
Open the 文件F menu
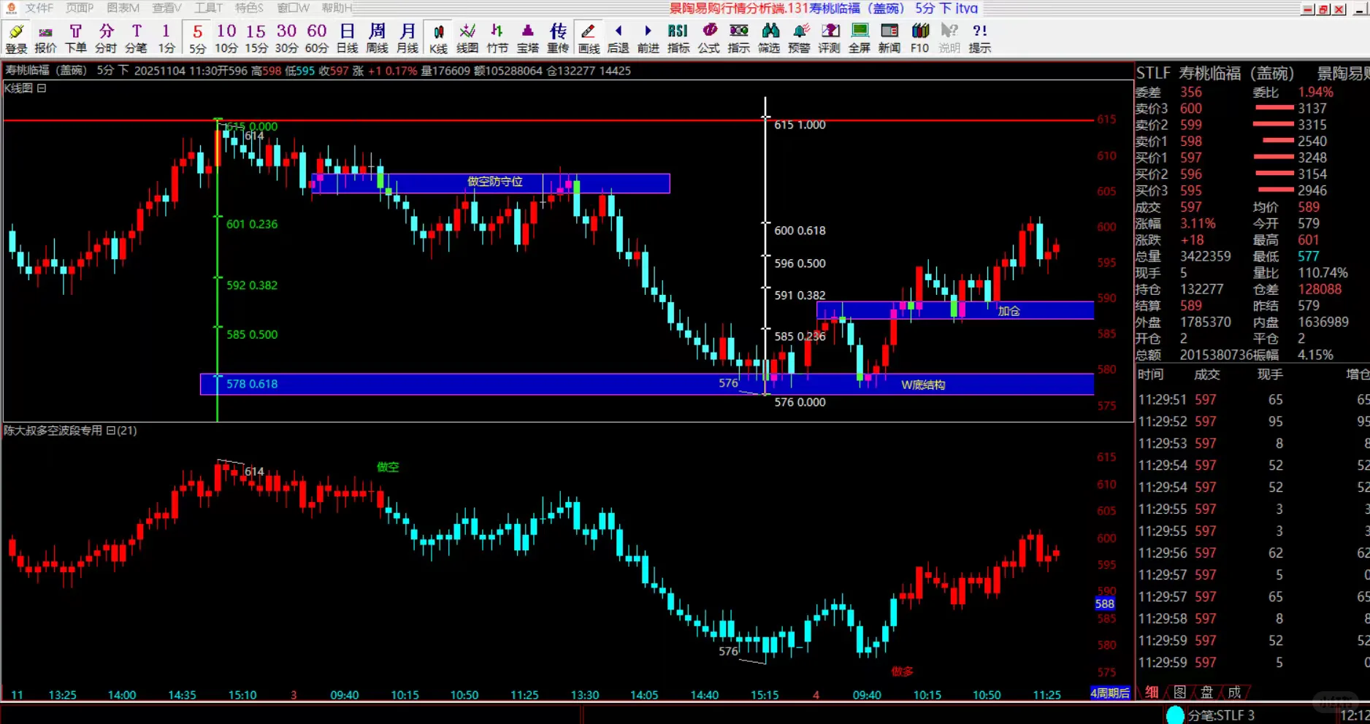pyautogui.click(x=39, y=8)
